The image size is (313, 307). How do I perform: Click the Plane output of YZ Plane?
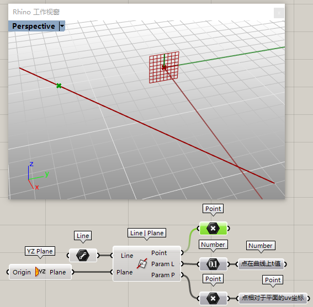click(x=58, y=272)
